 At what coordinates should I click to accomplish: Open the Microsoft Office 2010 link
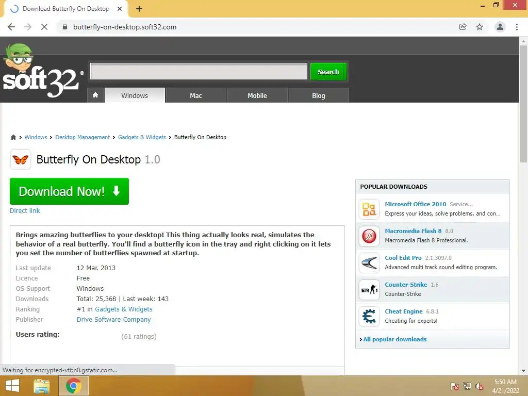click(416, 204)
